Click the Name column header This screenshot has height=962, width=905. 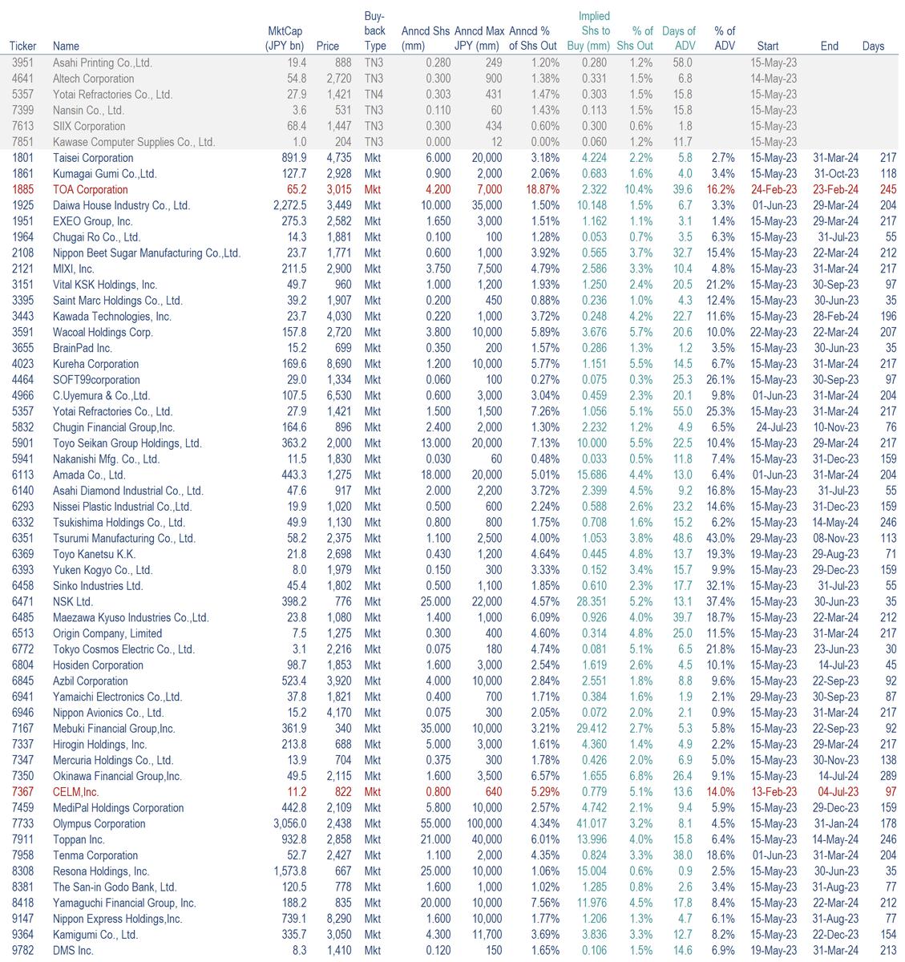tap(67, 46)
